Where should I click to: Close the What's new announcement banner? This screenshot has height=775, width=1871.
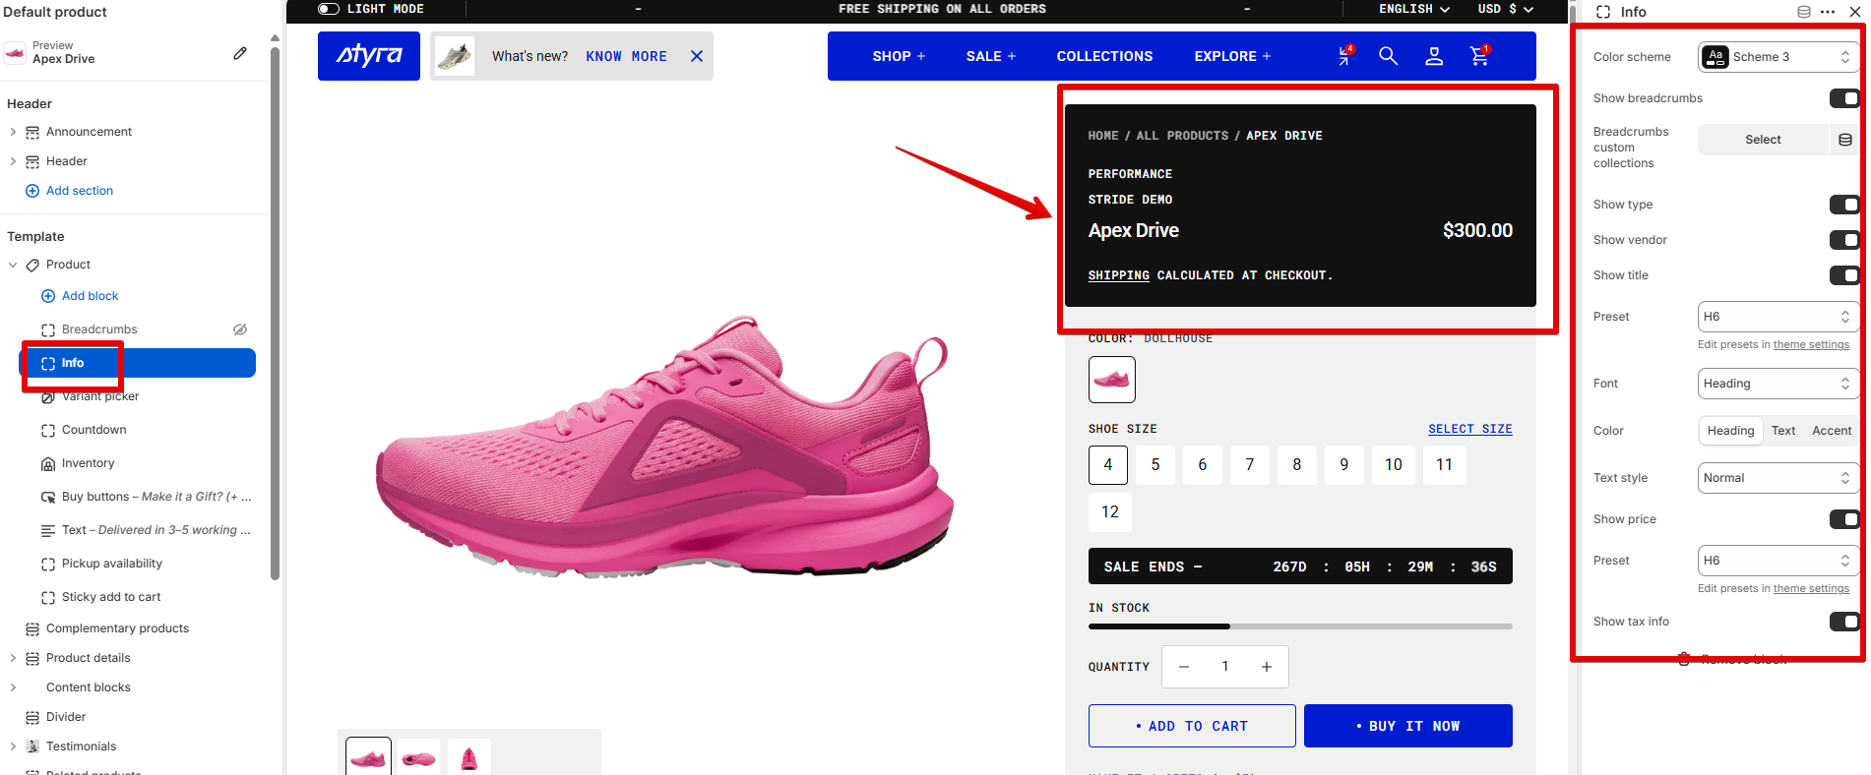click(x=697, y=56)
